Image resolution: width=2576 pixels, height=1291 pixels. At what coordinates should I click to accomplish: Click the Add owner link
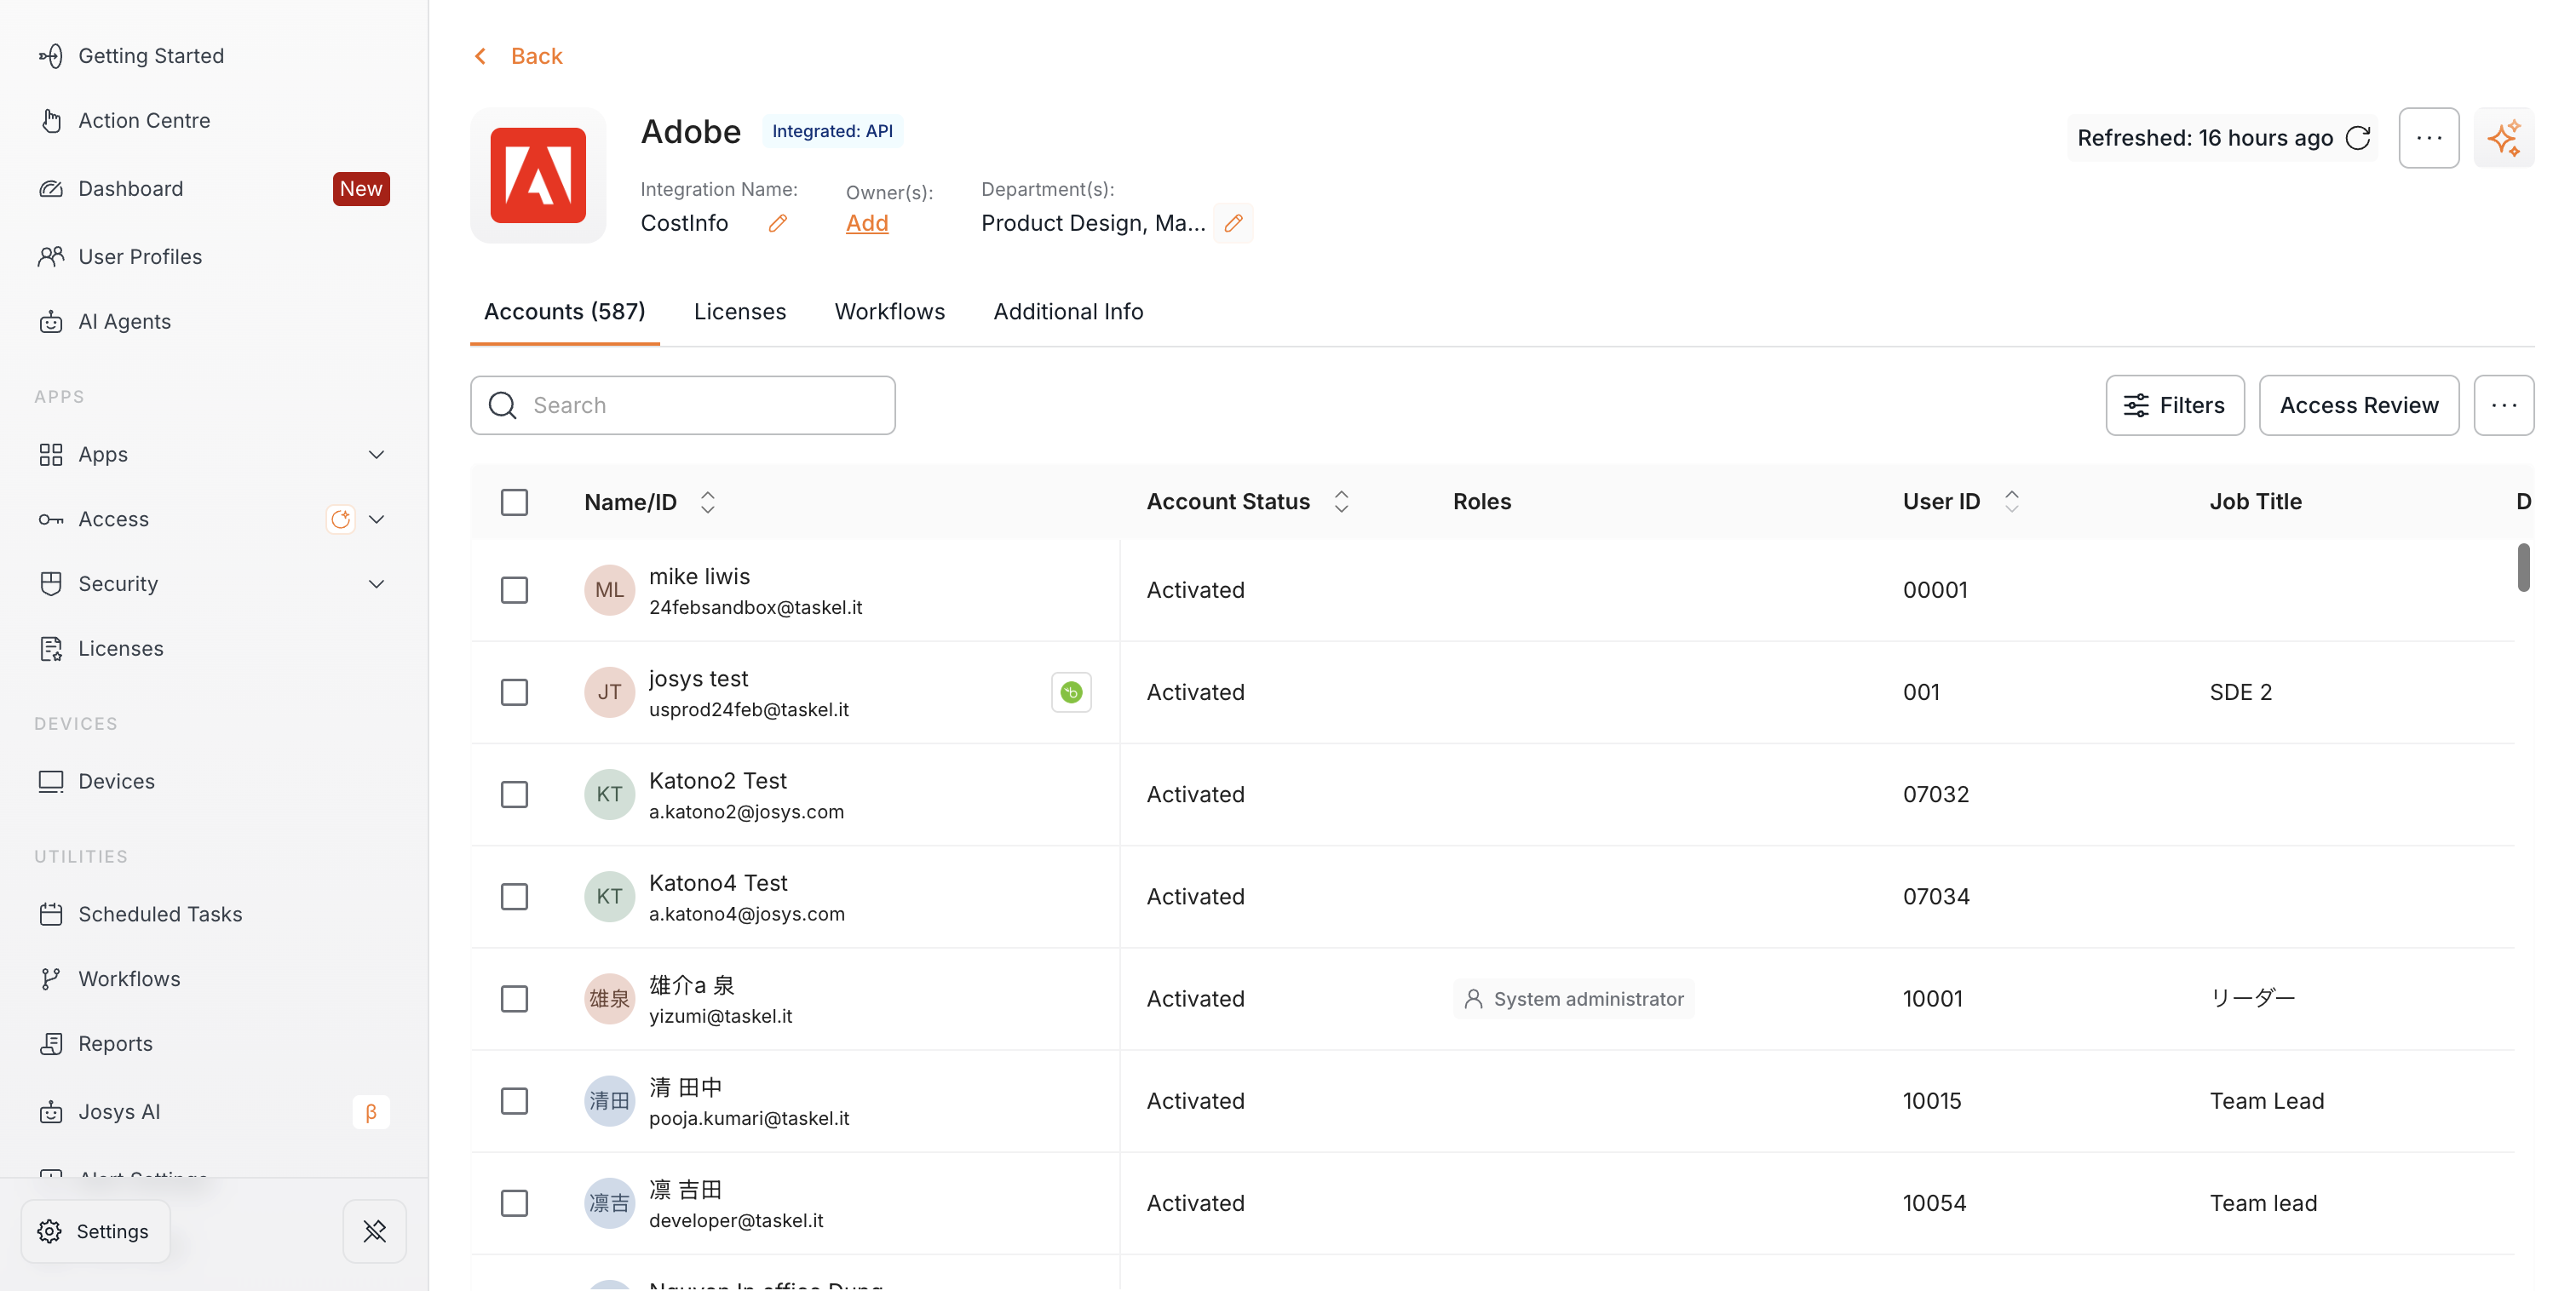(x=867, y=223)
